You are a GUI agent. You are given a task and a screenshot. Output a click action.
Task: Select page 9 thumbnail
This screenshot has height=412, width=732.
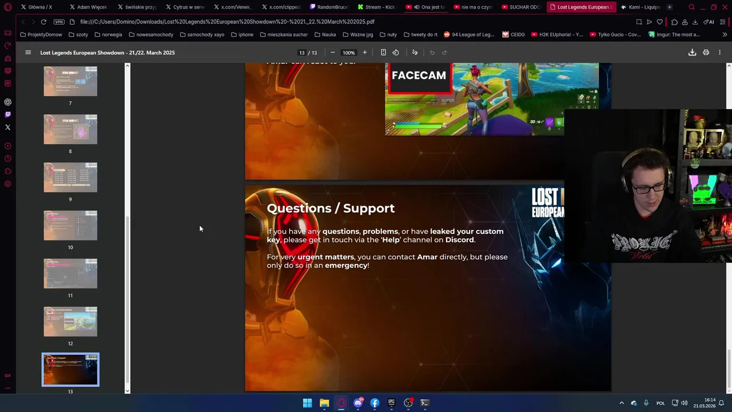click(x=70, y=177)
